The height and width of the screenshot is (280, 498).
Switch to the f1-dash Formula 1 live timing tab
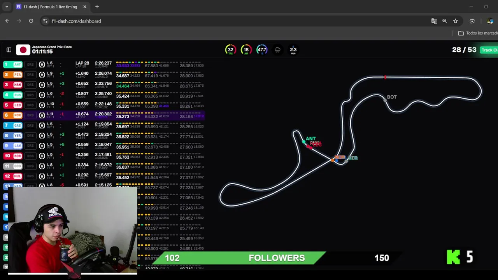pos(51,7)
